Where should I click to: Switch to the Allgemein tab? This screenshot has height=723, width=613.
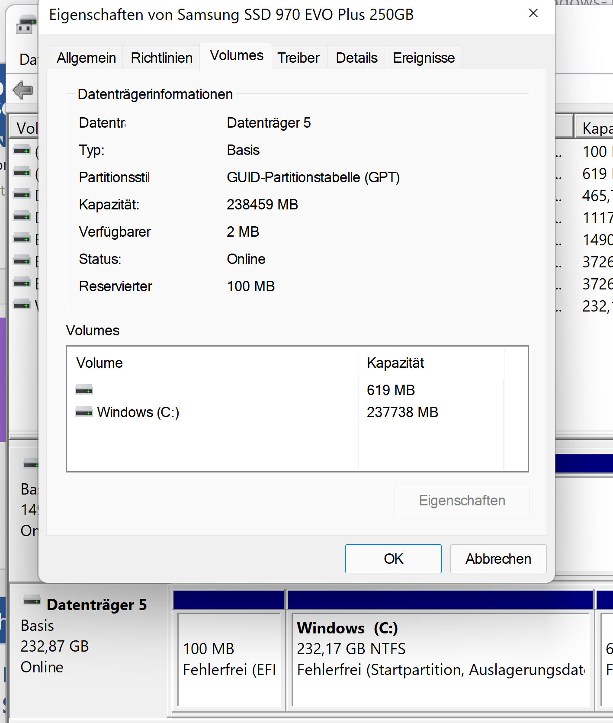86,58
